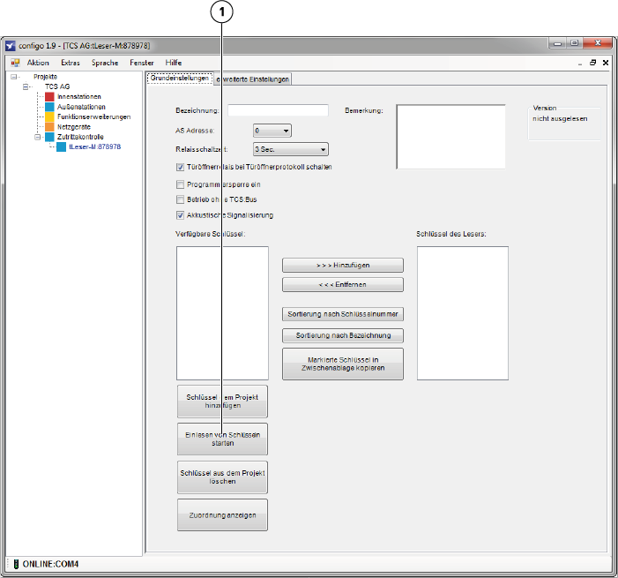Viewport: 618px width, 578px height.
Task: Click the ONLINE:COM4 status bar icon
Action: 14,564
